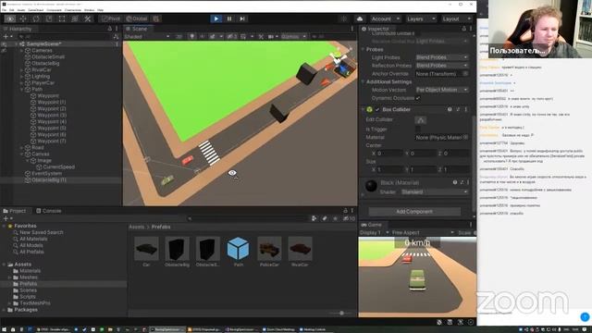
Task: Click the Pause button
Action: [x=229, y=18]
